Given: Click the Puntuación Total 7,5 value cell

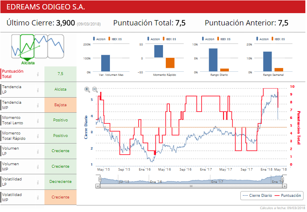Looking at the screenshot, I should coord(60,74).
